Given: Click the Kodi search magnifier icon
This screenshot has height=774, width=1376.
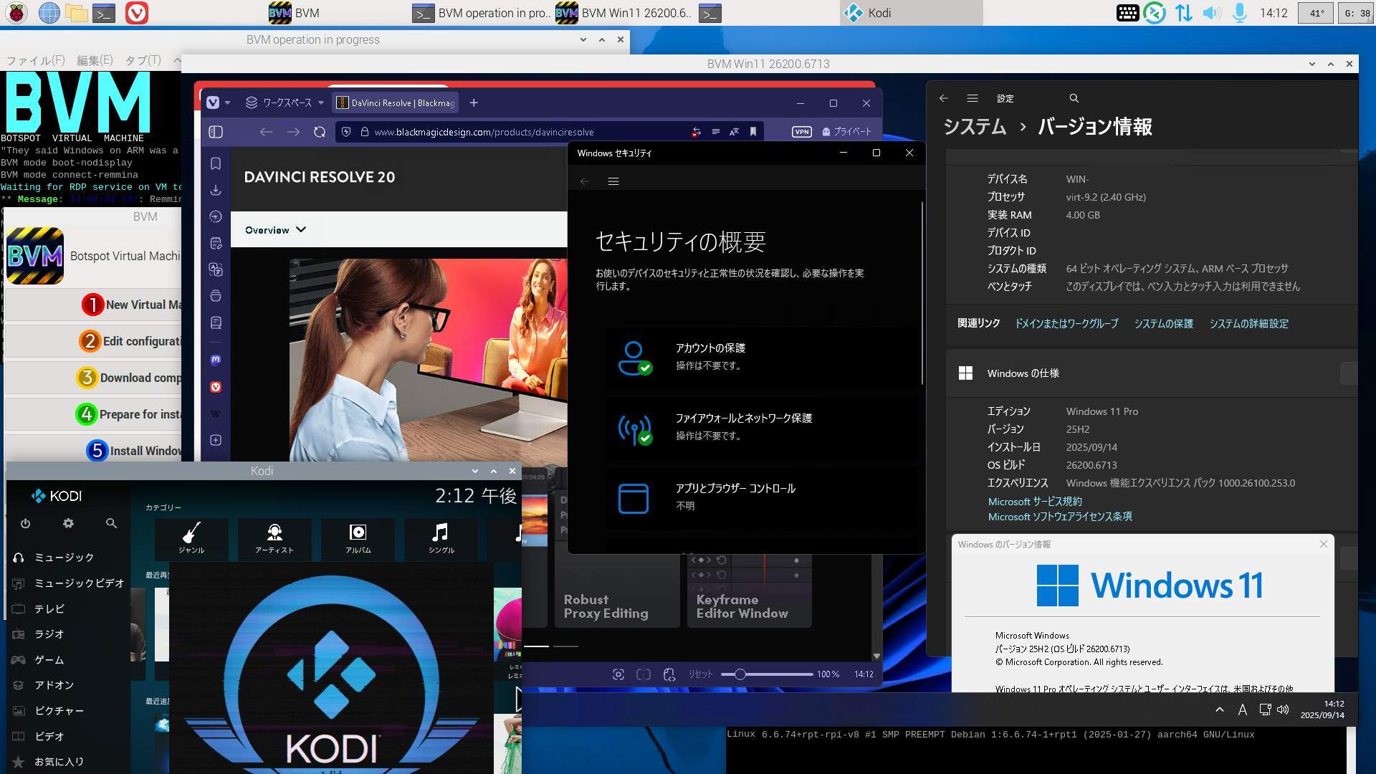Looking at the screenshot, I should point(111,524).
